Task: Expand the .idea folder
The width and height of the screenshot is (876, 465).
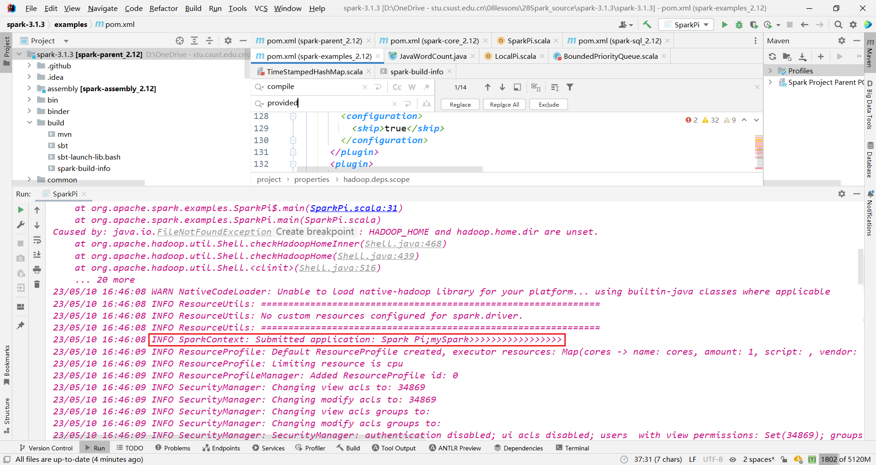Action: [29, 77]
